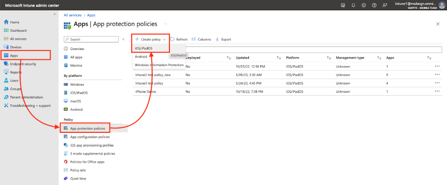This screenshot has height=185, width=447.
Task: Choose Windows Information Protection option
Action: tap(159, 65)
